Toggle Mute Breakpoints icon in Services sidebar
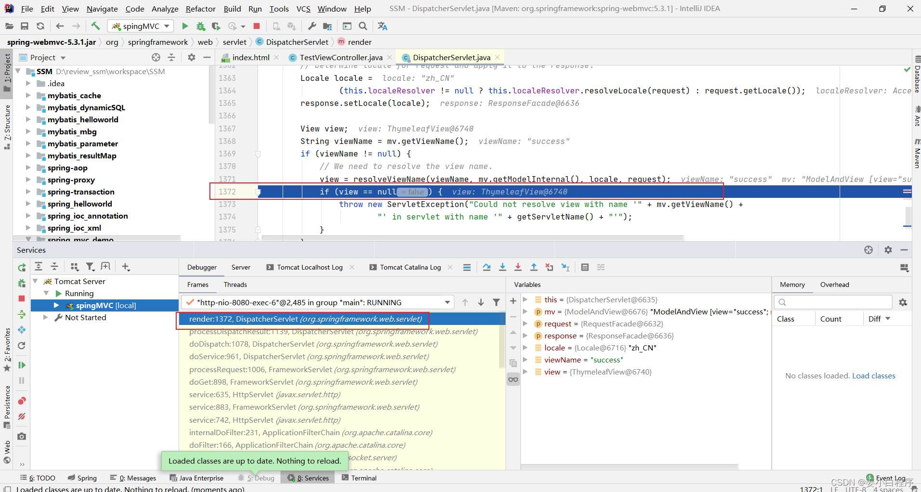Screen dimensions: 921x492 tap(22, 416)
